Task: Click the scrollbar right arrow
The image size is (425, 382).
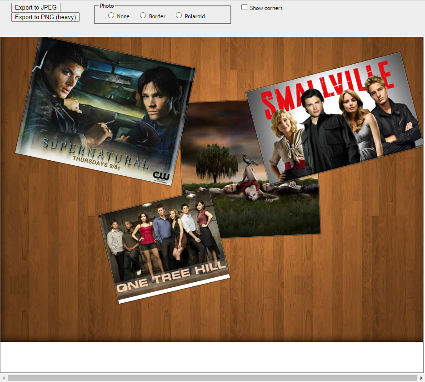Action: (421, 378)
